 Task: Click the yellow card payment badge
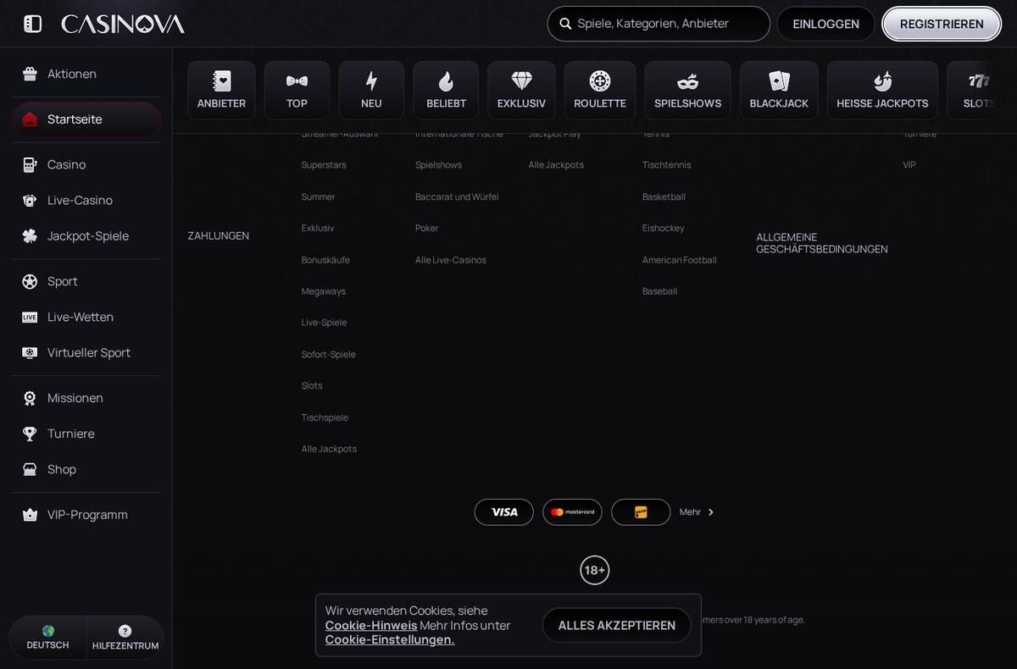641,512
